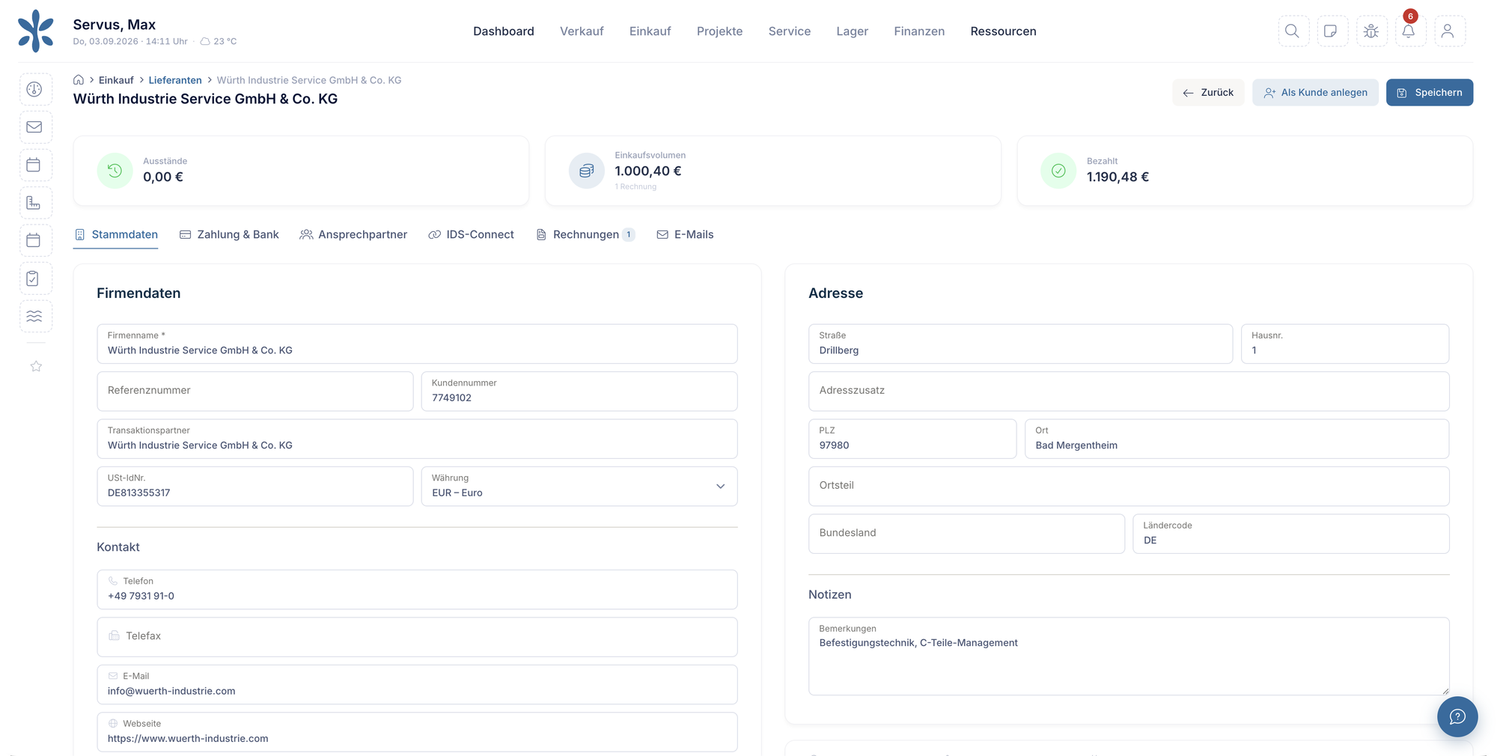Image resolution: width=1497 pixels, height=756 pixels.
Task: Open the search magnifier in the header
Action: pyautogui.click(x=1293, y=31)
